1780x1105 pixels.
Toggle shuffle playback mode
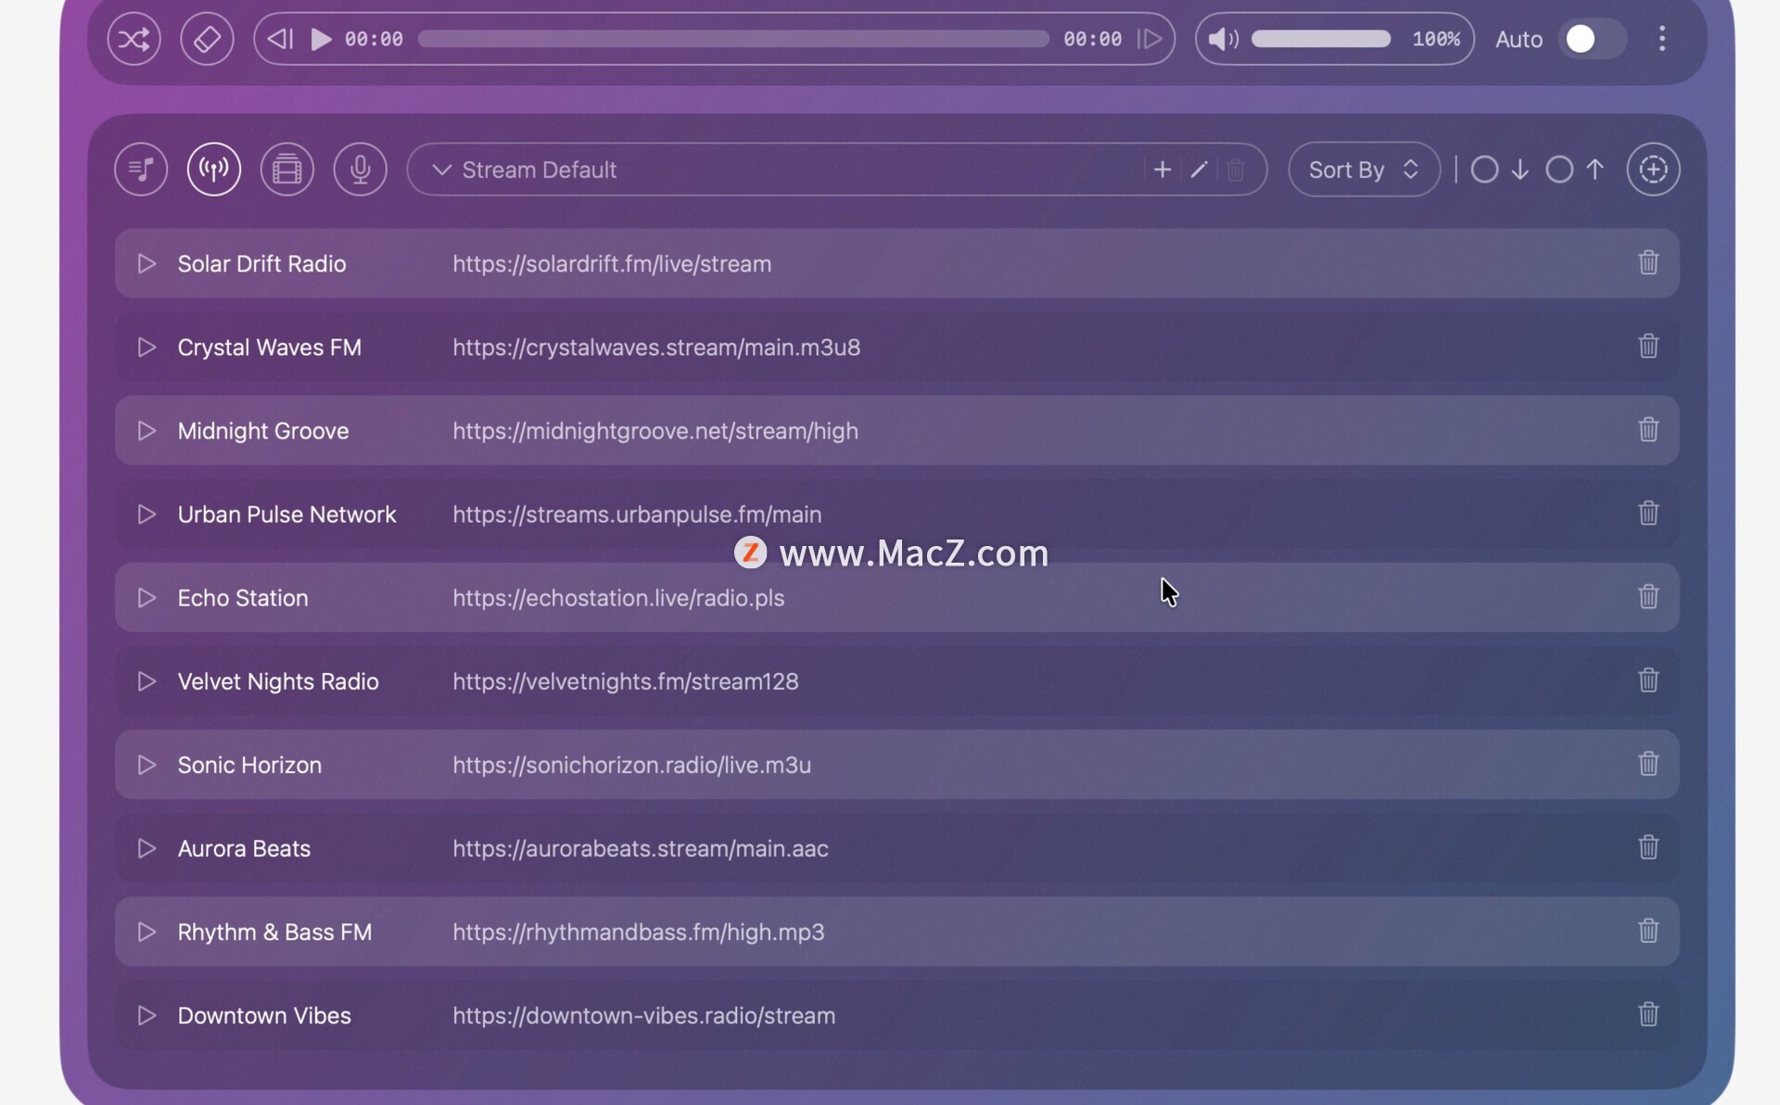pyautogui.click(x=133, y=39)
